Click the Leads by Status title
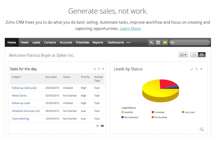This screenshot has height=143, width=216. pyautogui.click(x=128, y=69)
